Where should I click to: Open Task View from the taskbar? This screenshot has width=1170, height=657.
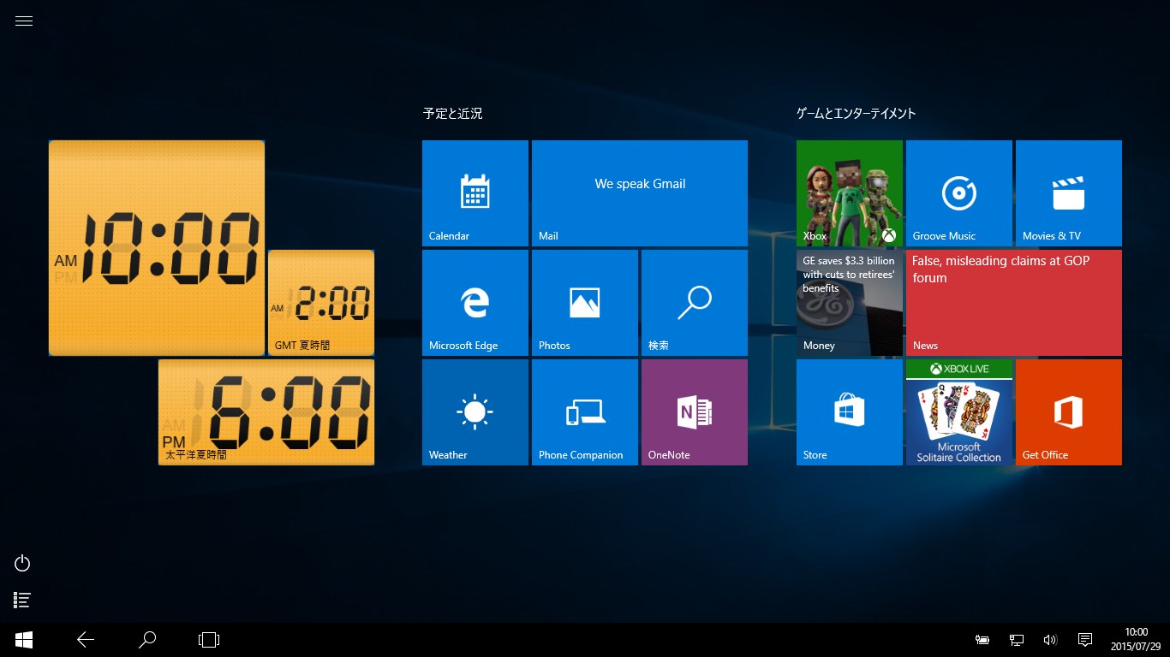tap(208, 639)
